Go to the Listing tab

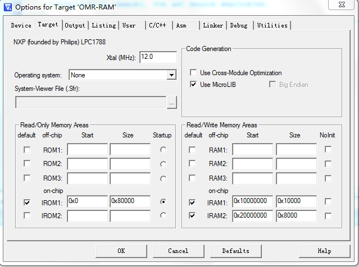(104, 25)
